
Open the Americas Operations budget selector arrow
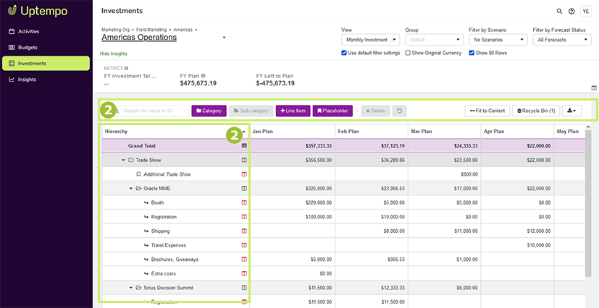[225, 38]
